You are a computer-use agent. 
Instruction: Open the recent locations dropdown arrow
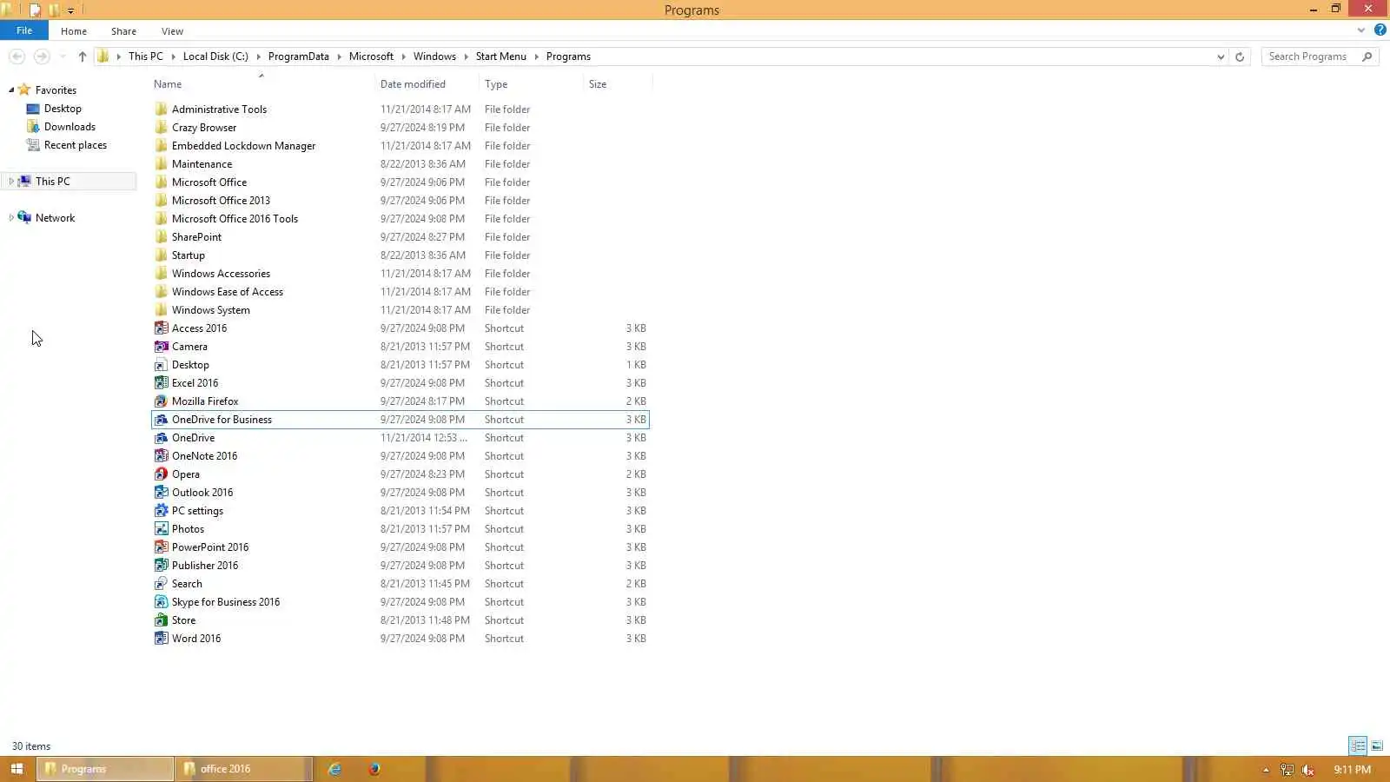[x=63, y=56]
